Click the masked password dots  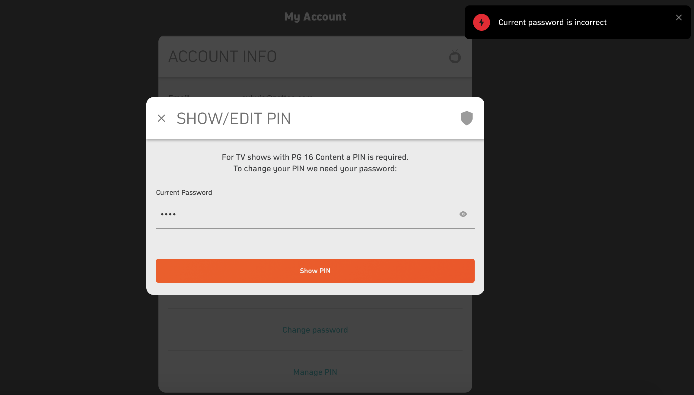[168, 214]
